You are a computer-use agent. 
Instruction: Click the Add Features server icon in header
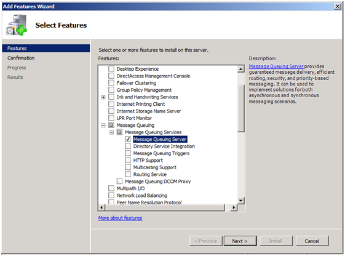point(17,25)
